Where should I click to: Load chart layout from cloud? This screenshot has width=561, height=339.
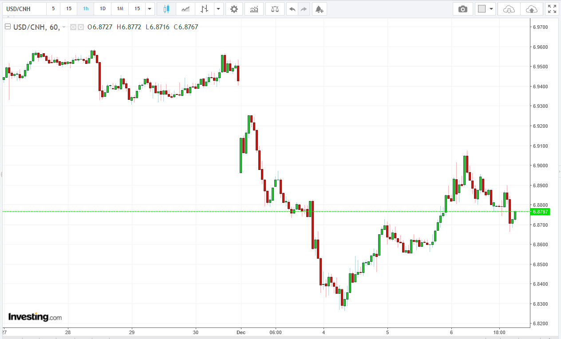pos(510,9)
